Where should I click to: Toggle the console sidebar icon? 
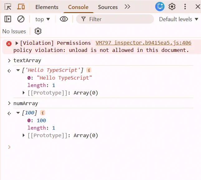pos(8,19)
